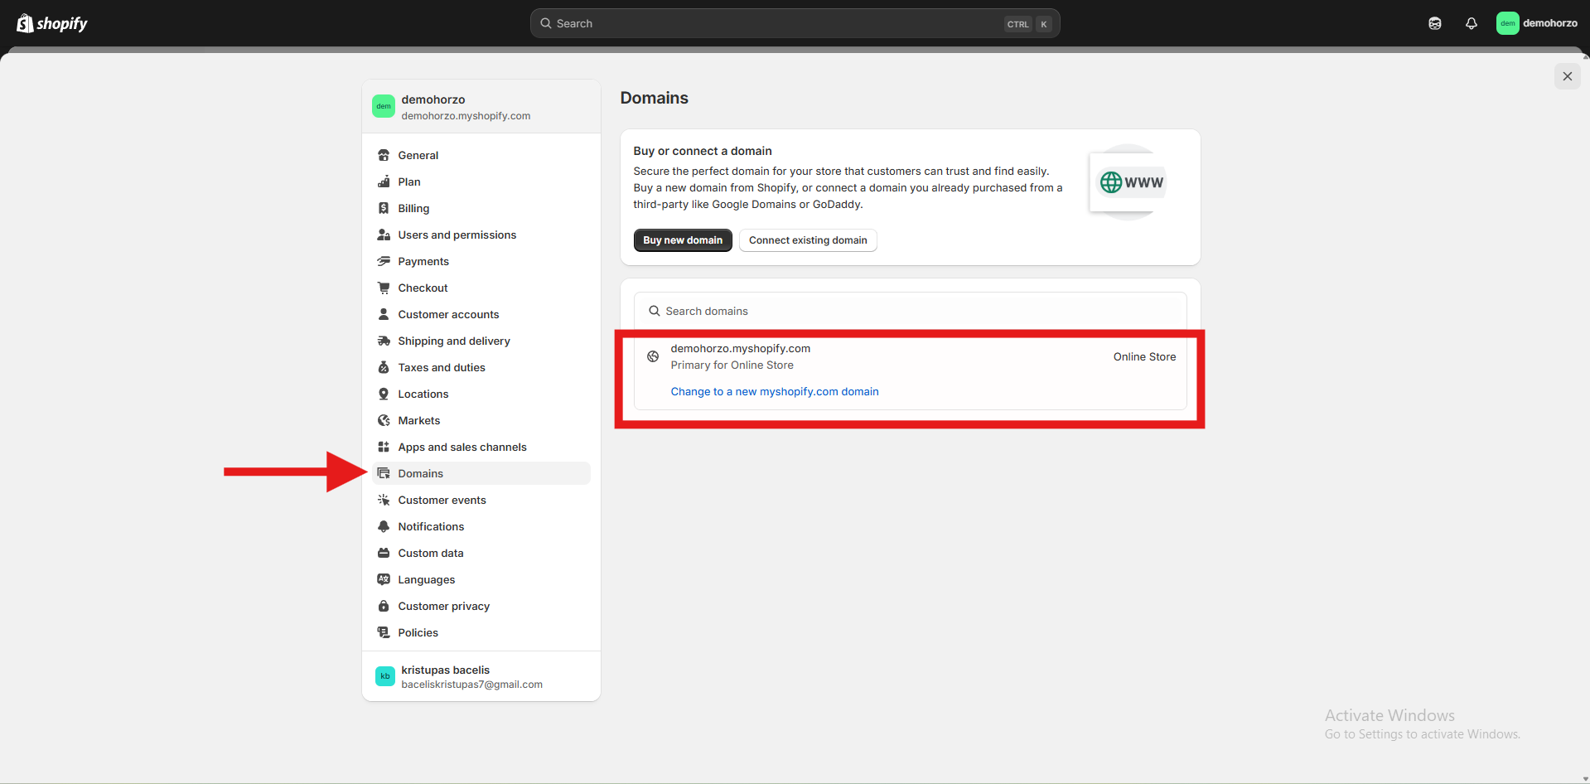Viewport: 1590px width, 784px height.
Task: Open the demohorzo account menu top right
Action: [x=1537, y=23]
